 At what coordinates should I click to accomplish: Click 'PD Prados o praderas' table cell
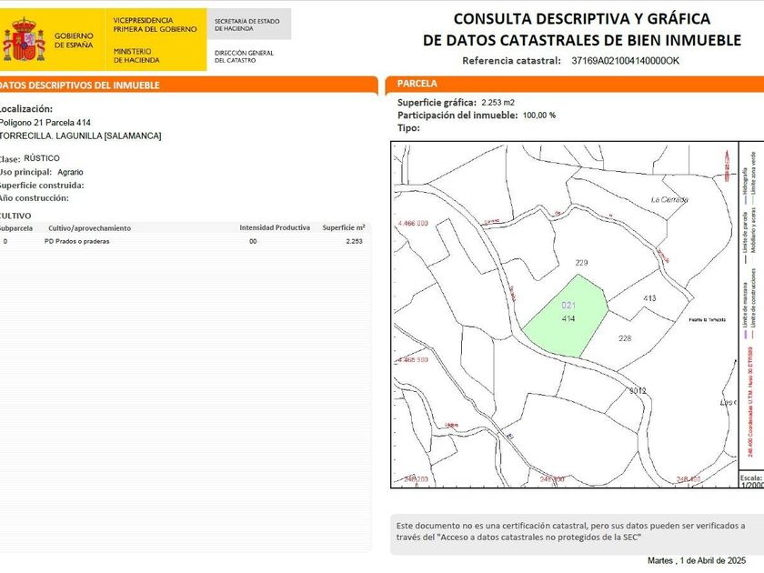77,241
